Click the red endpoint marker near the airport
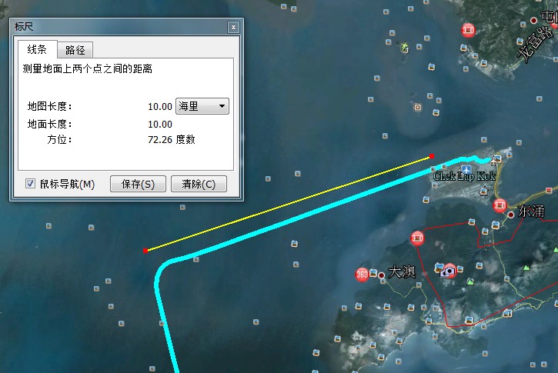Screen dimensions: 558x373 [x=432, y=156]
